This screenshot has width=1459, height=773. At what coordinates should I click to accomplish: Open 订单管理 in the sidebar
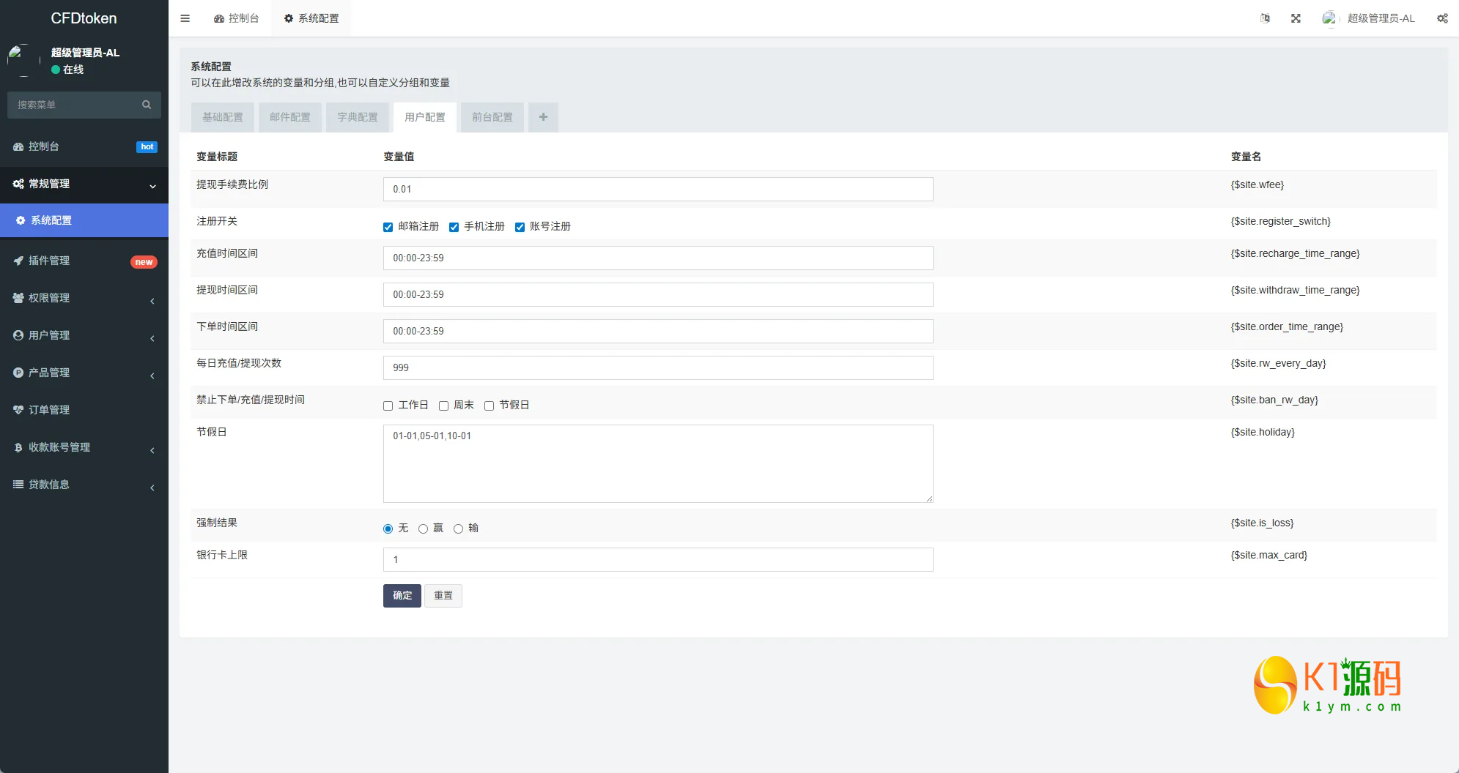pos(84,410)
